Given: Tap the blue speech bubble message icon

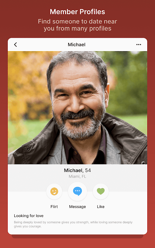Looking at the screenshot, I should 77,191.
